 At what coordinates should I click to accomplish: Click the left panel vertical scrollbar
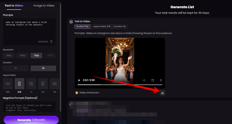(60, 58)
